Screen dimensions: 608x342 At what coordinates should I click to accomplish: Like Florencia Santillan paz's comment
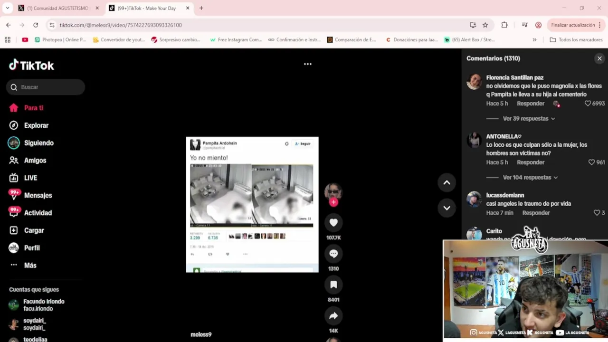point(588,104)
